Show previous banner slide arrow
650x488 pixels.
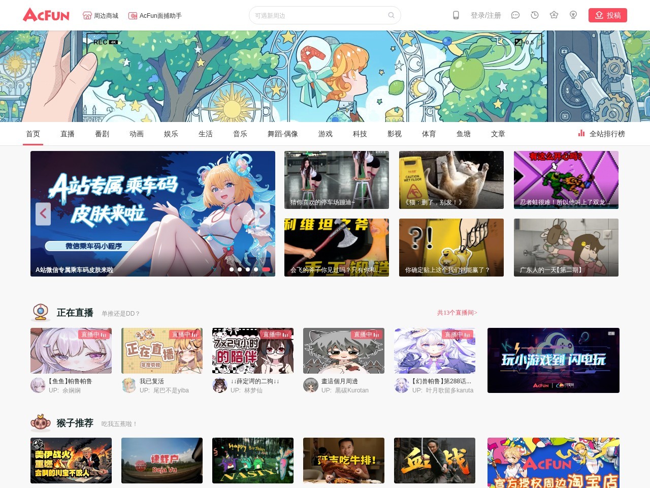43,213
